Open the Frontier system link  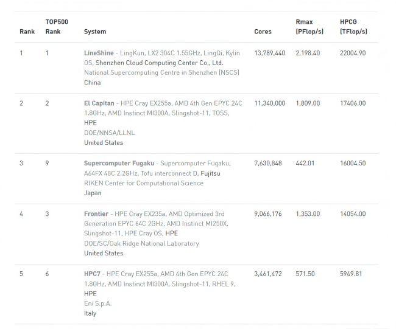point(96,214)
